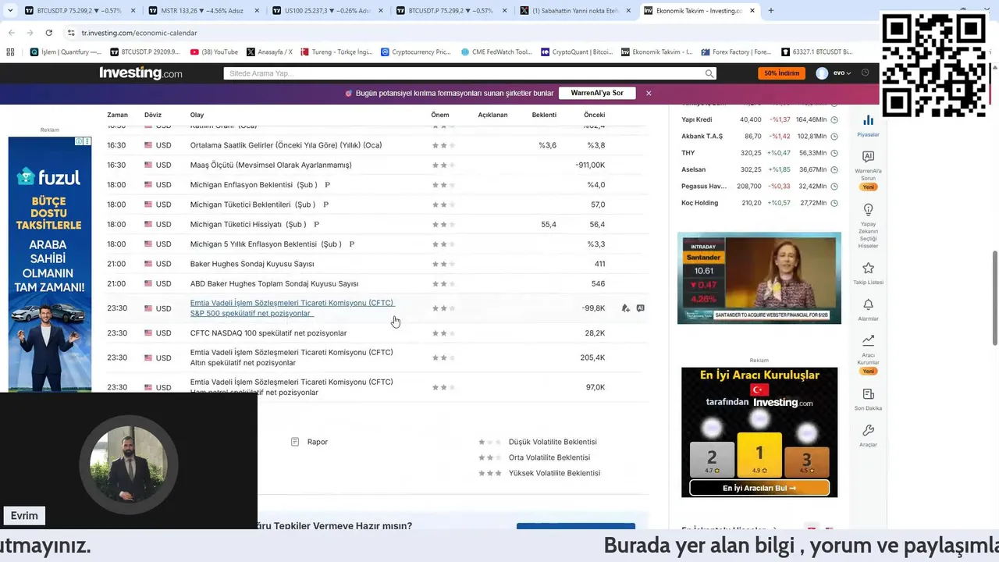Open the Aracı Kurumlar chart icon
The width and height of the screenshot is (999, 562).
[868, 340]
